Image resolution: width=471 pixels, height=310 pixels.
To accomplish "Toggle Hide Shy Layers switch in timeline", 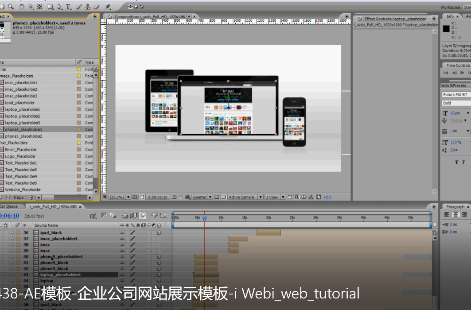I will [x=125, y=216].
